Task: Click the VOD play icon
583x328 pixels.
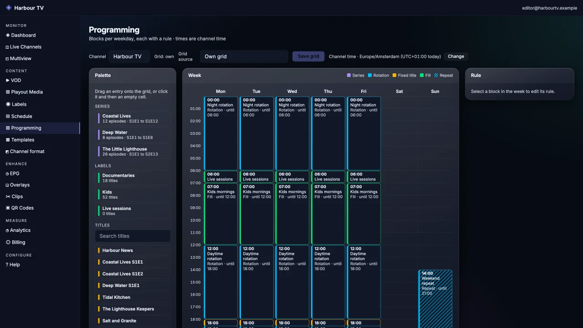Action: pyautogui.click(x=8, y=80)
